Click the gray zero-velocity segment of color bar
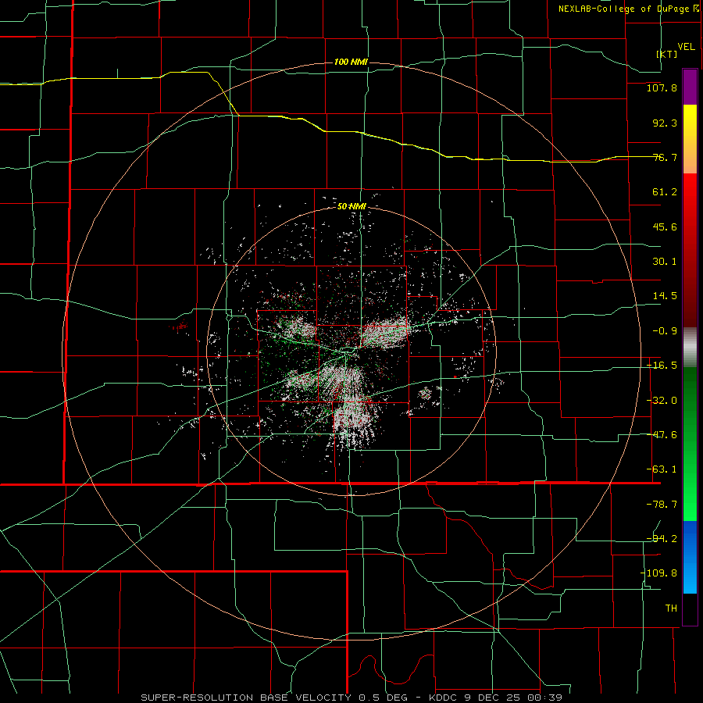The height and width of the screenshot is (703, 703). coord(690,347)
